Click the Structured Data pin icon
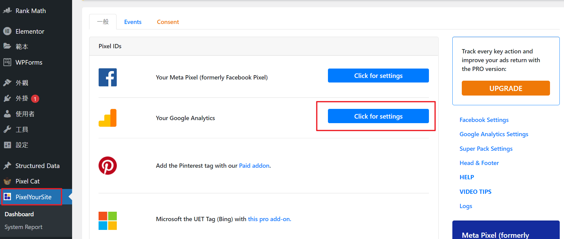Viewport: 564px width, 239px height. (7, 166)
